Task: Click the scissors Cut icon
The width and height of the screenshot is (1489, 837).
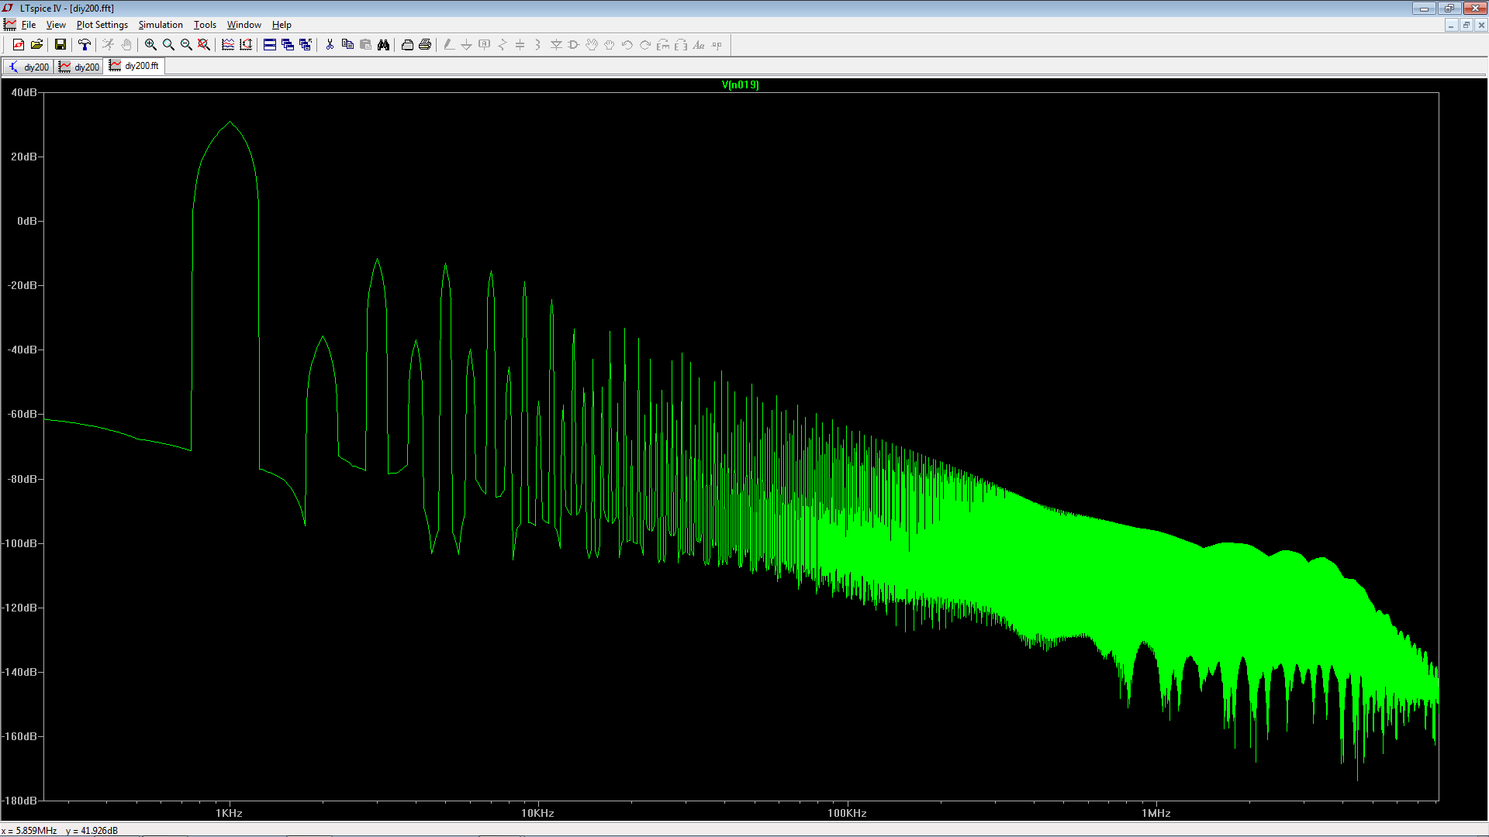Action: tap(330, 45)
